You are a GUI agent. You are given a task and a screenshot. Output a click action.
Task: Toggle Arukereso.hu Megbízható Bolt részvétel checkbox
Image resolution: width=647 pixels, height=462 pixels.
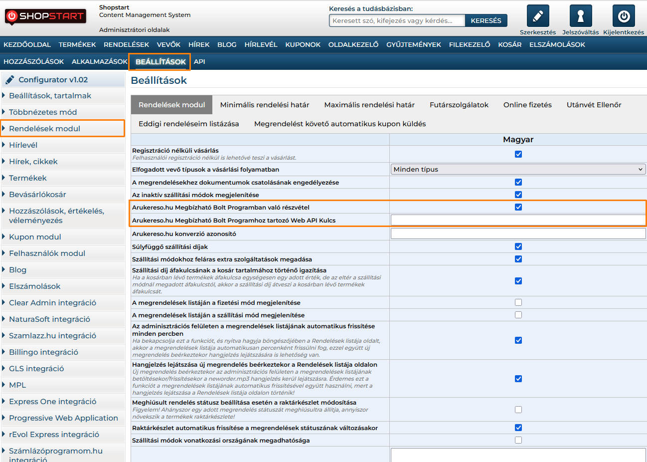(518, 207)
